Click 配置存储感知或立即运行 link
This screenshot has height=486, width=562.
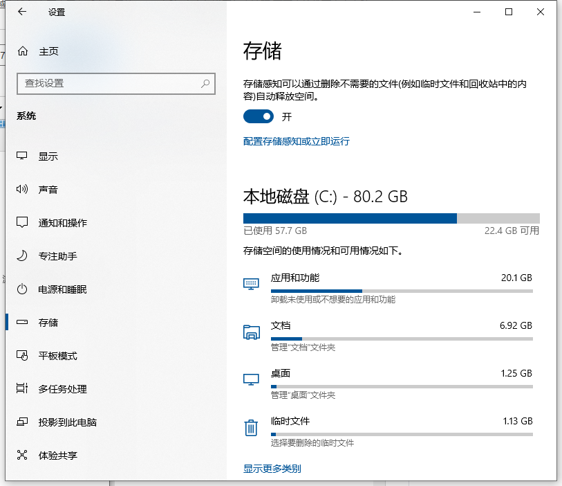pos(297,141)
